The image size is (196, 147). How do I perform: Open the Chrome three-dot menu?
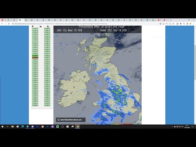(194, 24)
